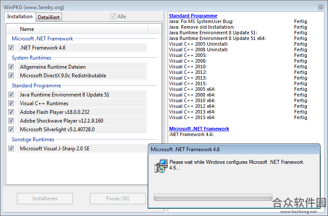Click the installer icon in .NET Framework dialog

tap(161, 166)
